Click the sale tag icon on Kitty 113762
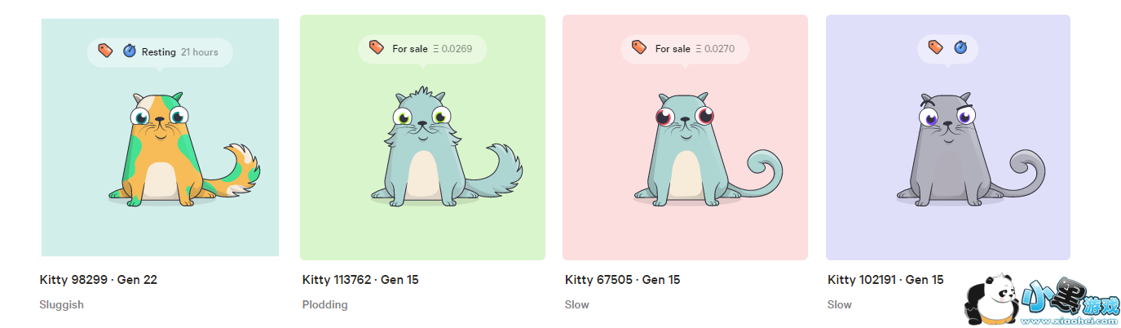Screen dimensions: 1121x328 point(376,47)
